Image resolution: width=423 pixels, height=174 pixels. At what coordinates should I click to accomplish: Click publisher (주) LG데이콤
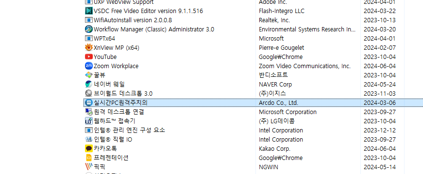tap(277, 121)
